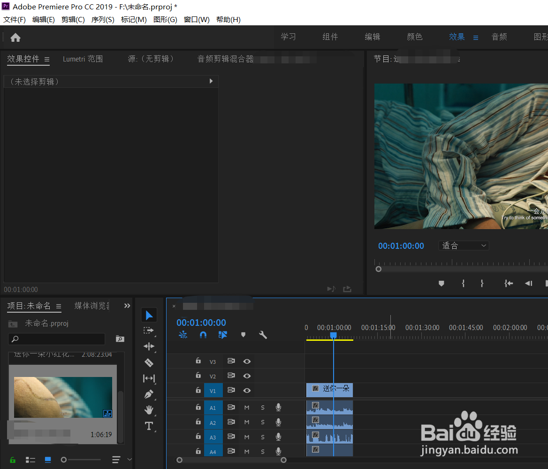Viewport: 548px width, 469px height.
Task: Toggle lock on V3 track
Action: click(198, 361)
